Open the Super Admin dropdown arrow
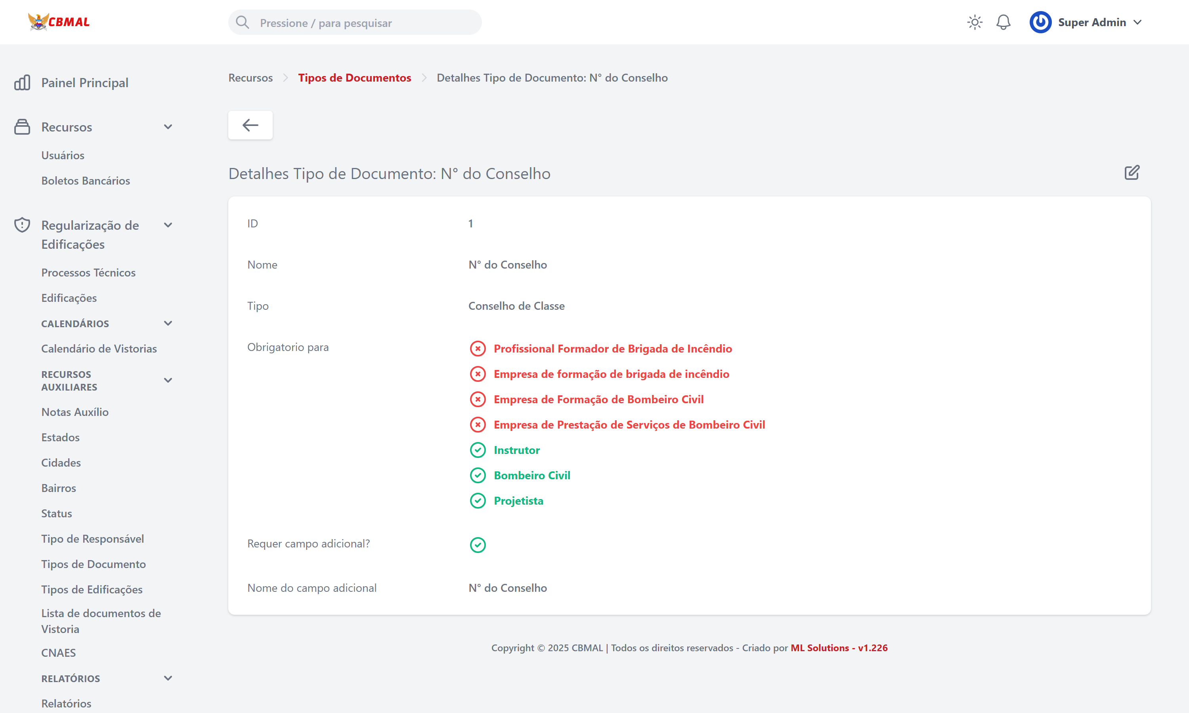 1137,23
